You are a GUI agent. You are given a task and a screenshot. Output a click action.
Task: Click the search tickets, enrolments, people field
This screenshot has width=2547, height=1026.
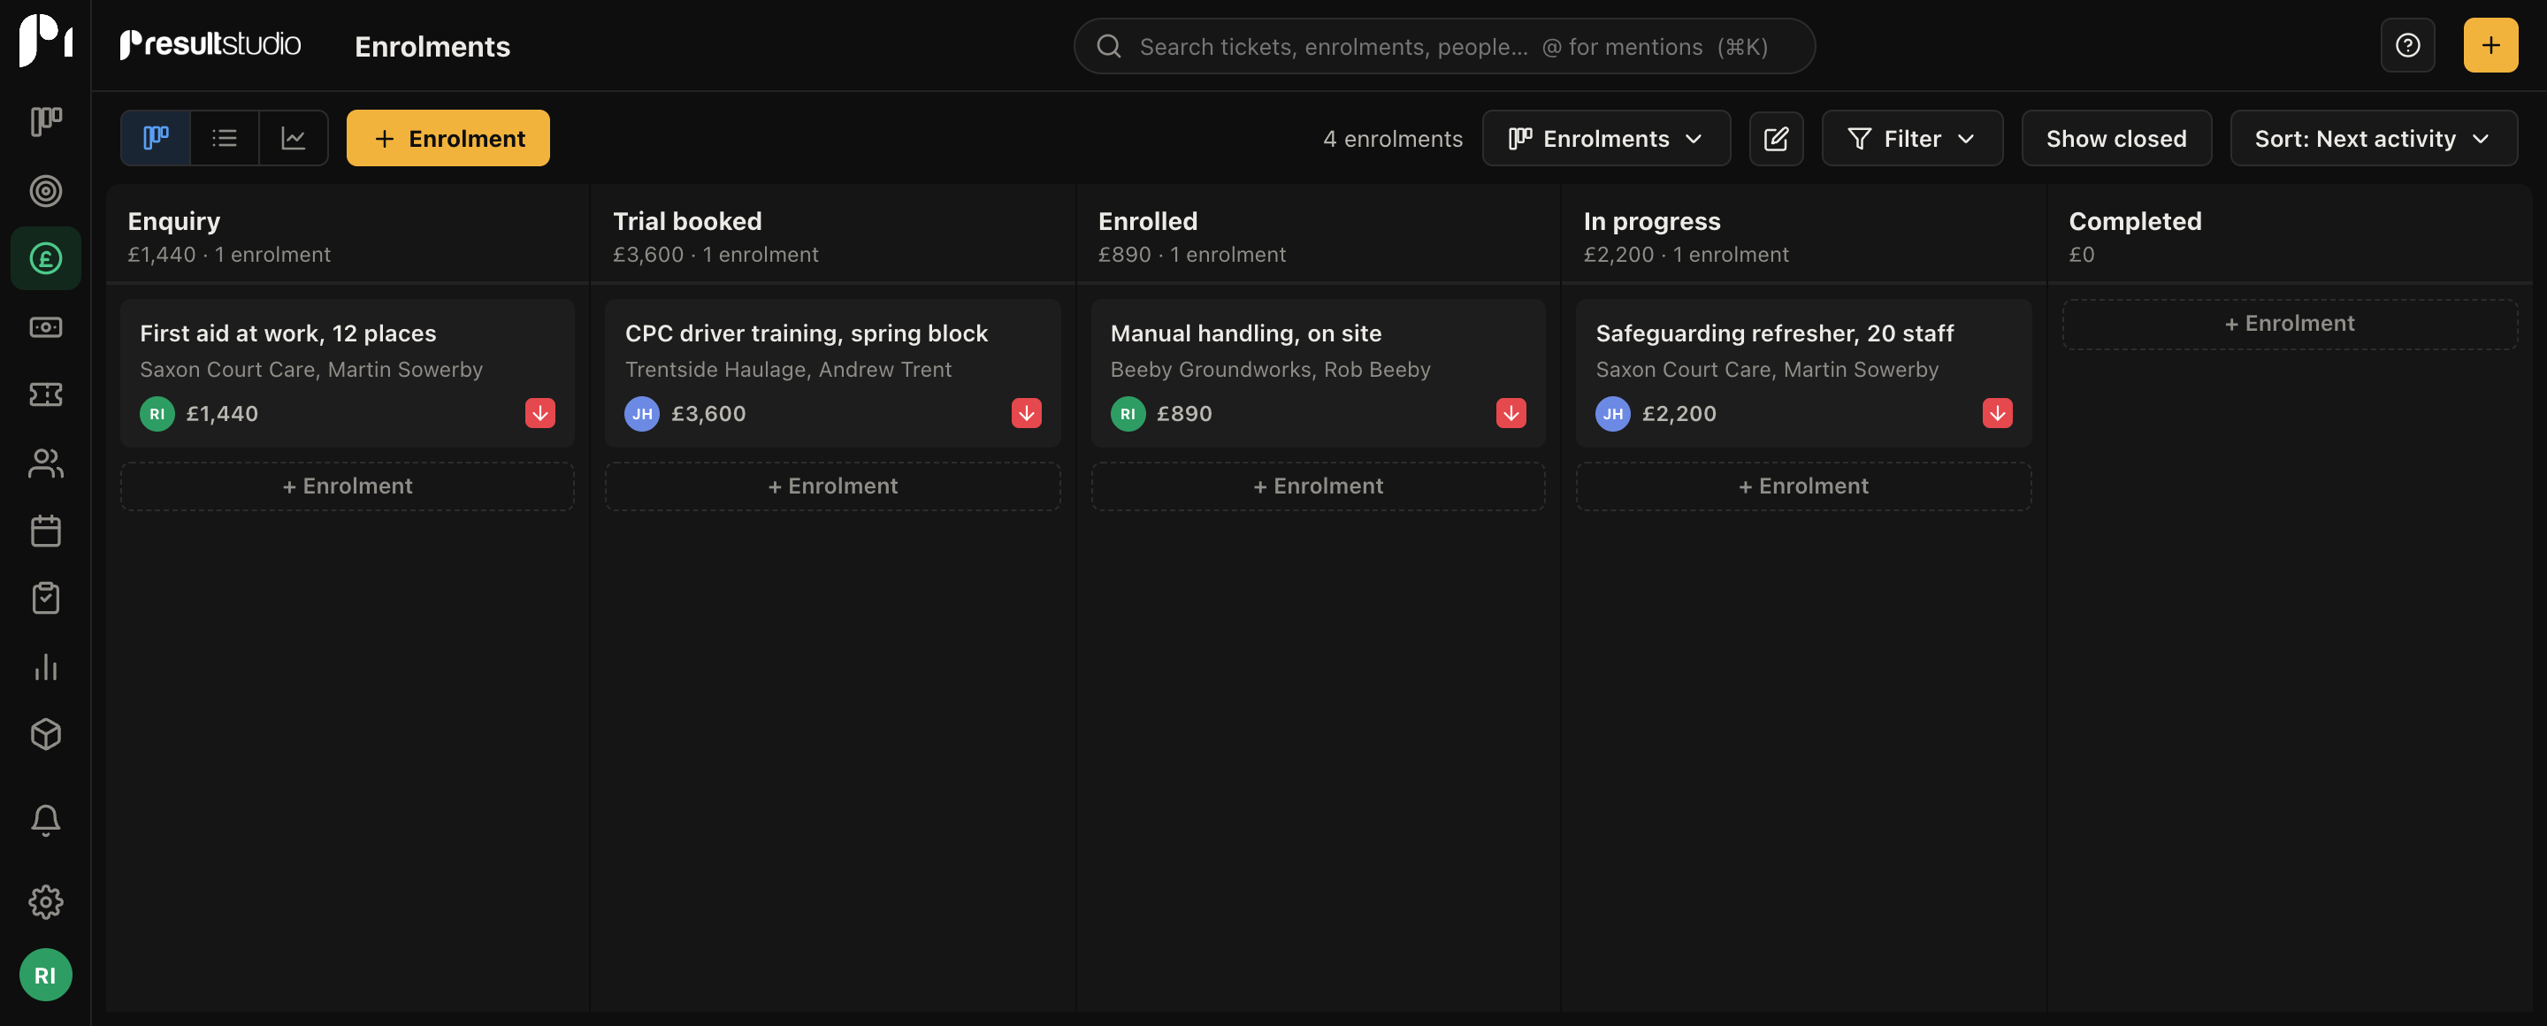click(x=1444, y=47)
